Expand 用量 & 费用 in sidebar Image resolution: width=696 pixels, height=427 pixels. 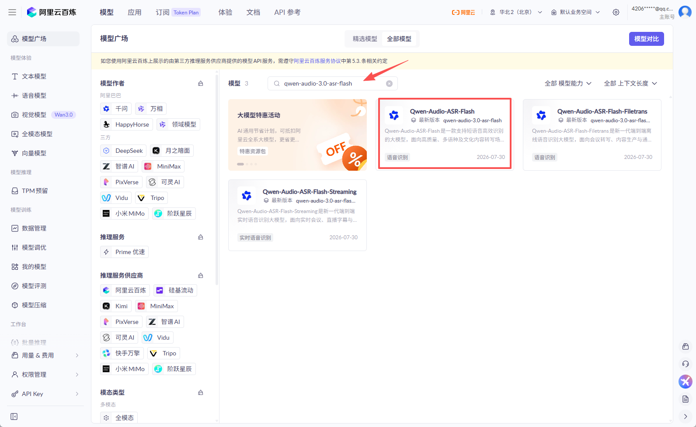[x=45, y=355]
